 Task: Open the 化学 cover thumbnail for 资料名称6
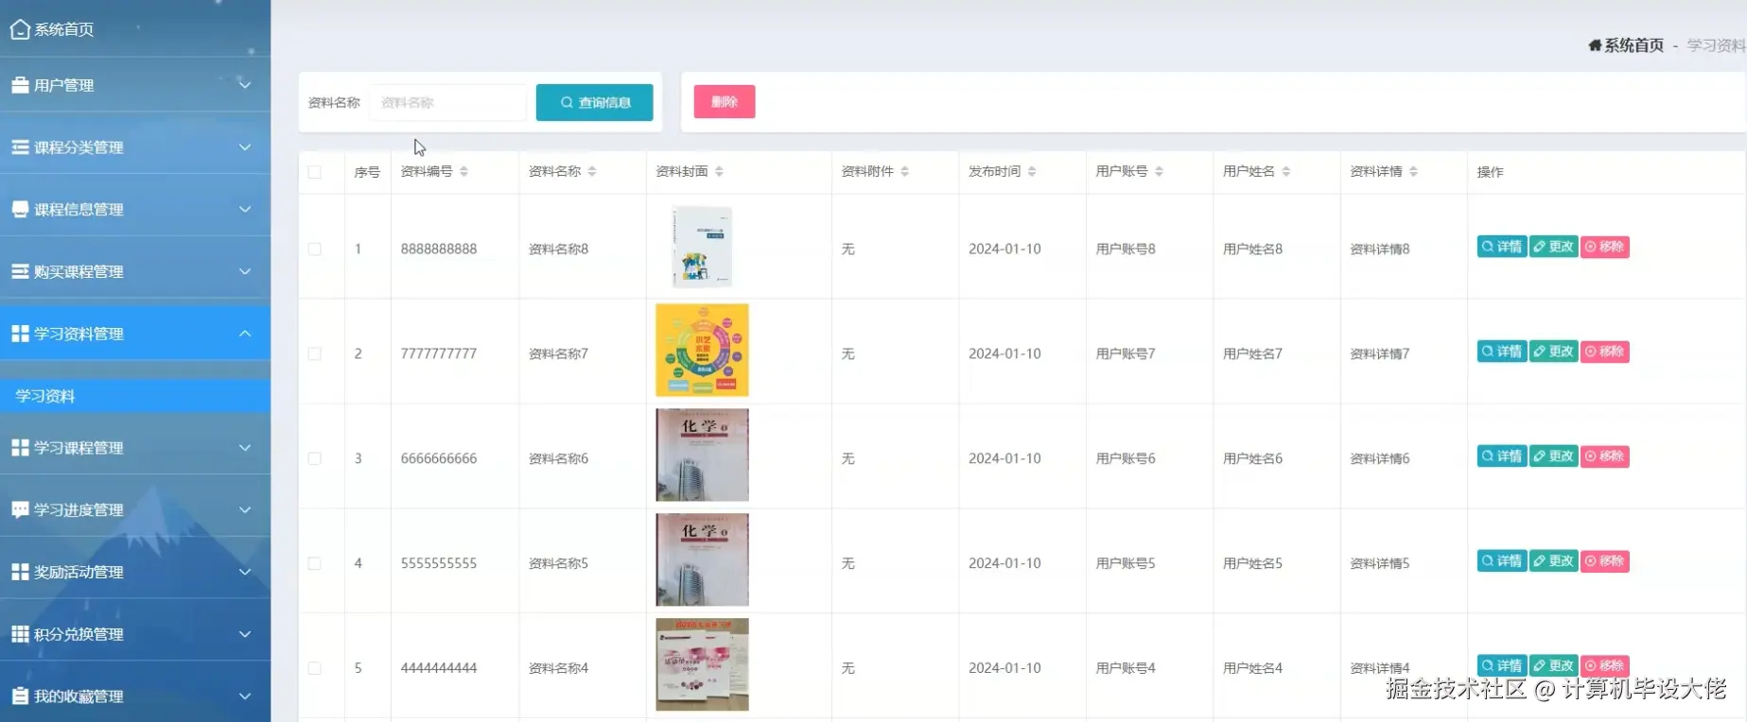point(702,455)
